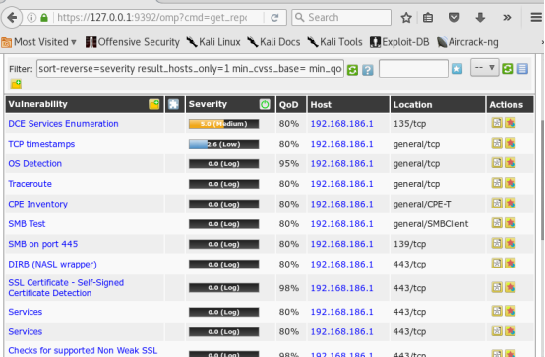Open DIRB (NASL wrapper) result
545x357 pixels.
pos(52,265)
